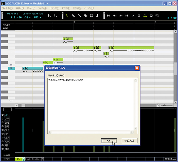Image resolution: width=178 pixels, height=162 pixels.
Task: Click the note length snap icon
Action: pyautogui.click(x=97, y=16)
